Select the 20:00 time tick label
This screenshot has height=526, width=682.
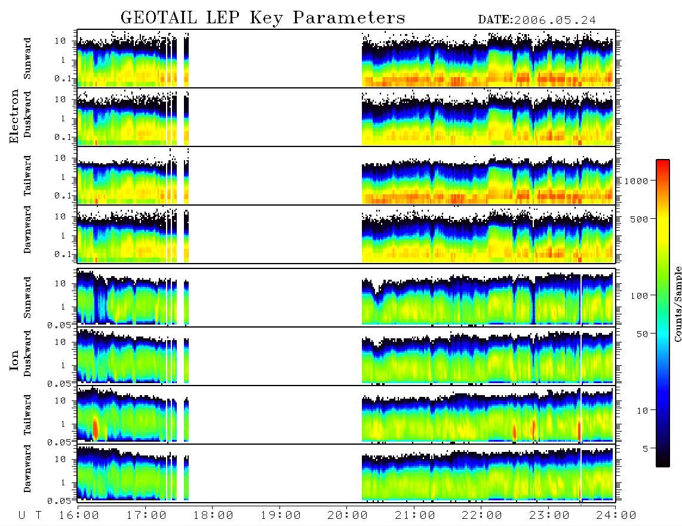coord(348,516)
